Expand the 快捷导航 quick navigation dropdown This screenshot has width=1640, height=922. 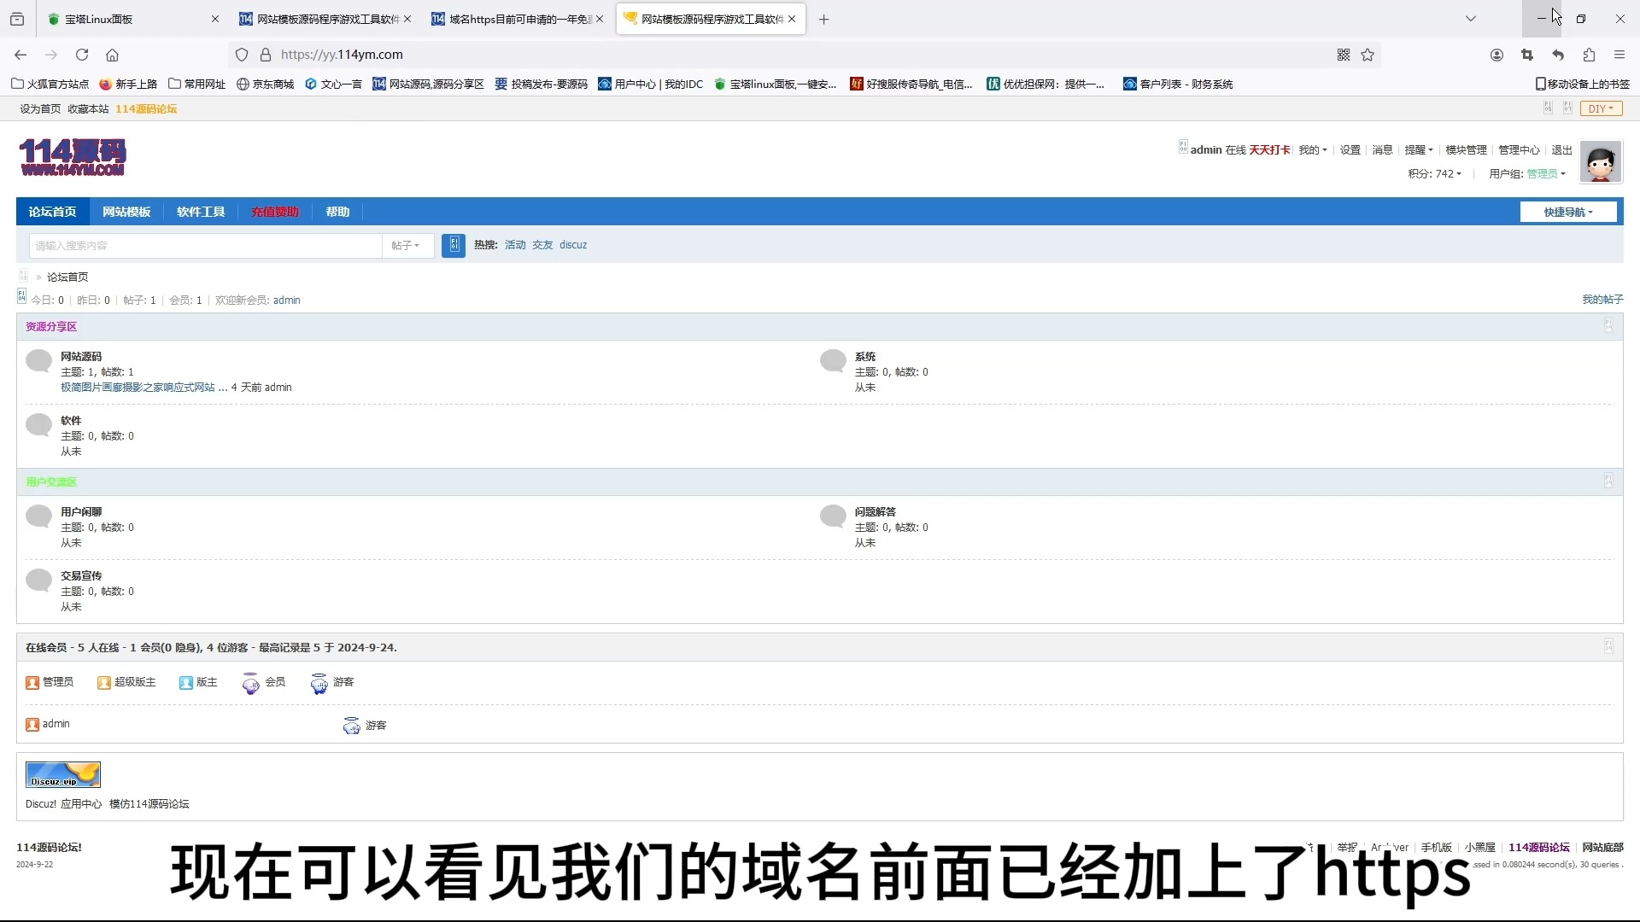point(1568,212)
